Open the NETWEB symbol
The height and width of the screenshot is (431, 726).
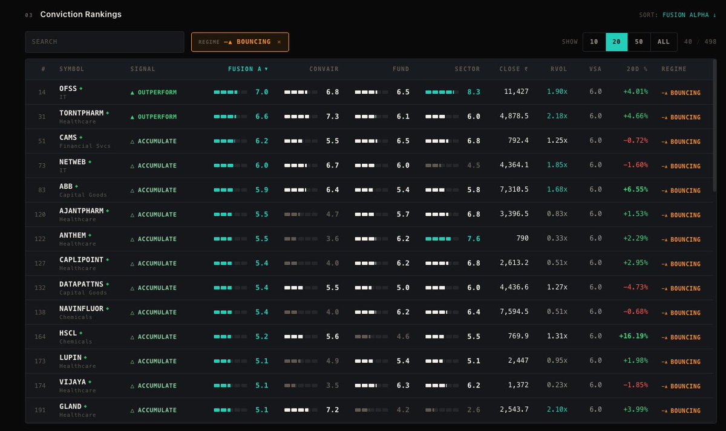pos(73,162)
